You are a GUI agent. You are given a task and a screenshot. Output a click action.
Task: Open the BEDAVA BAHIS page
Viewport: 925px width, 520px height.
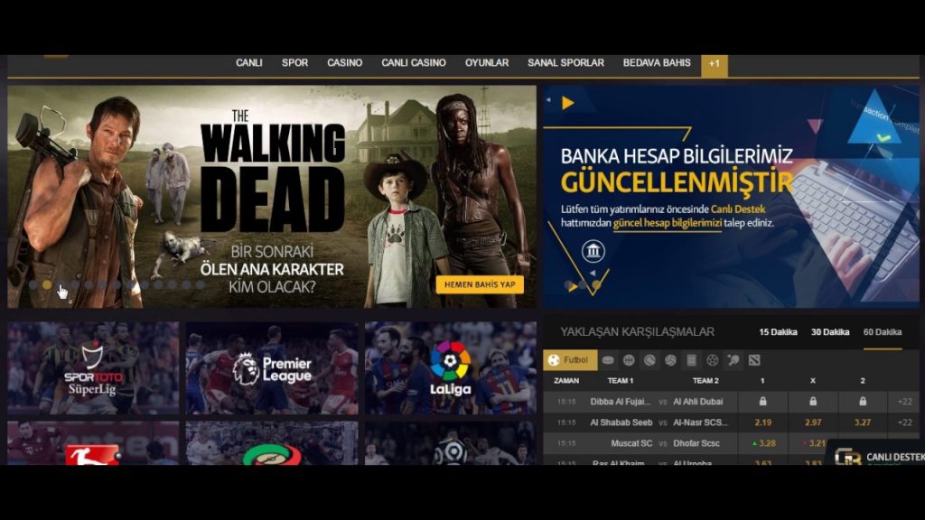pos(657,62)
